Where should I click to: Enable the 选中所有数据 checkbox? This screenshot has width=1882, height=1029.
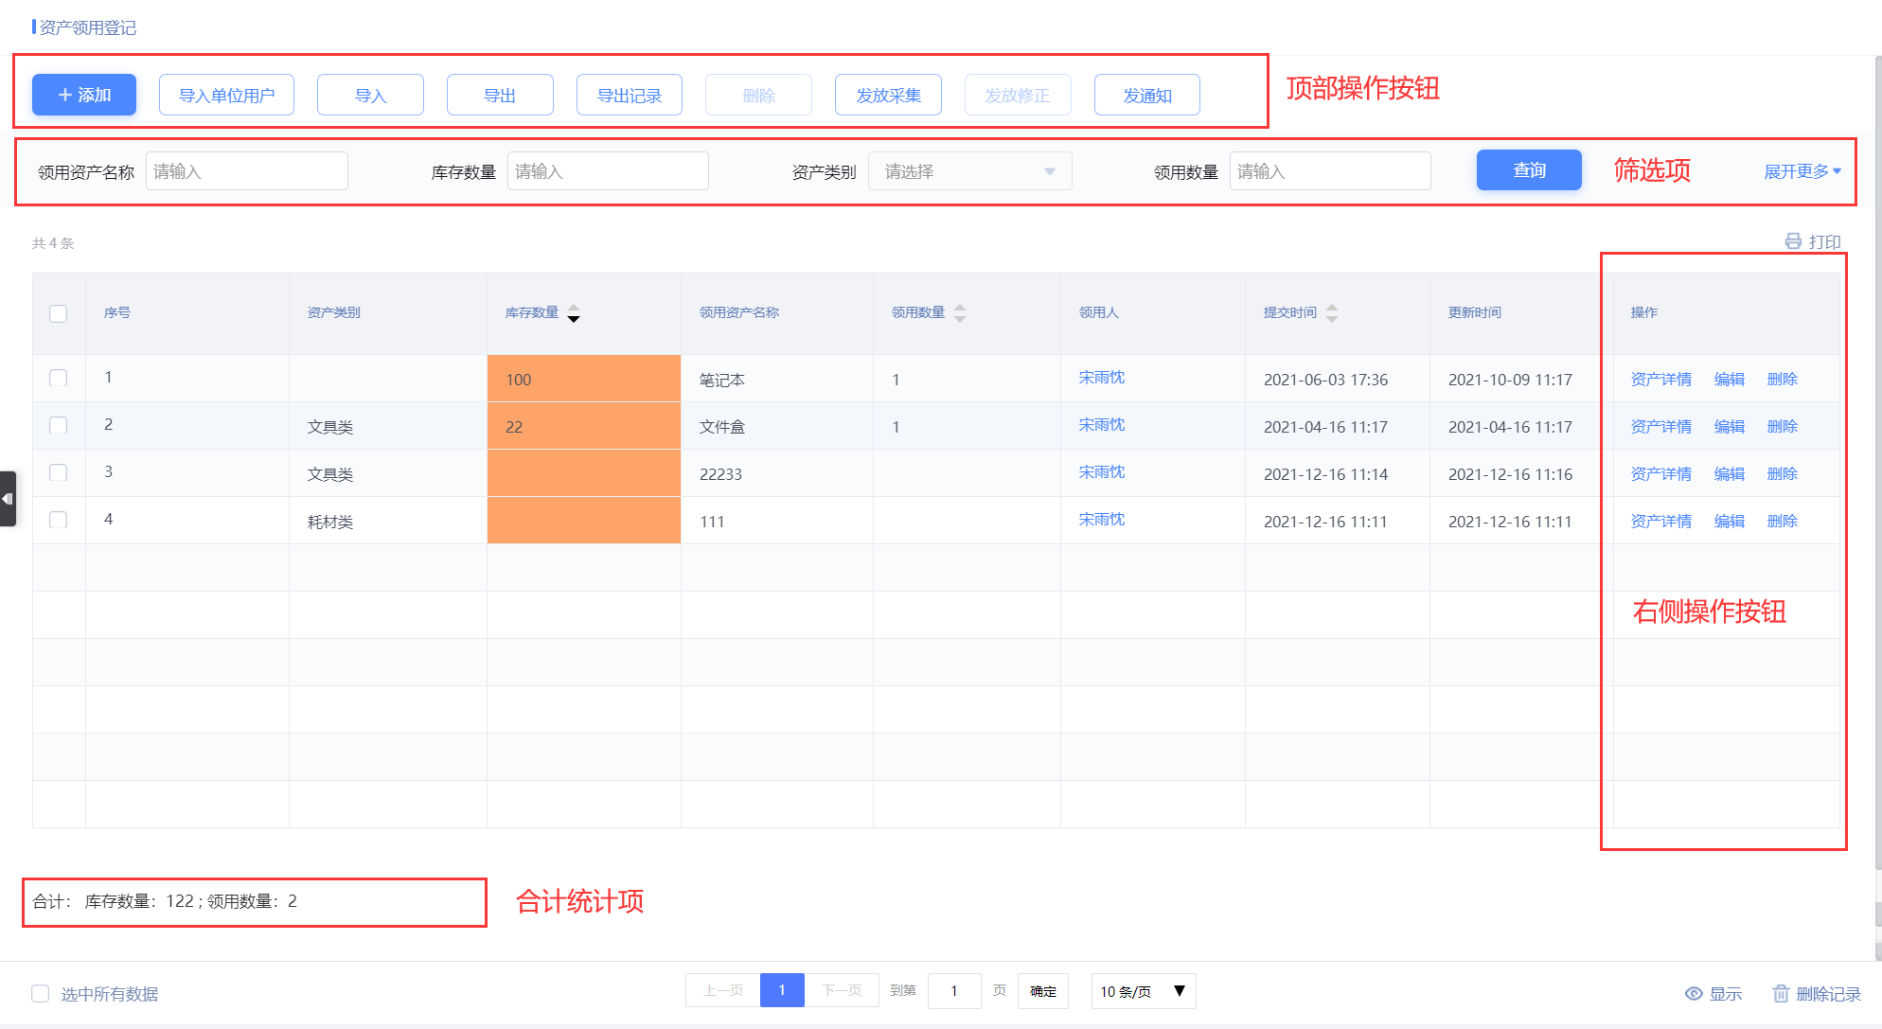[x=41, y=993]
